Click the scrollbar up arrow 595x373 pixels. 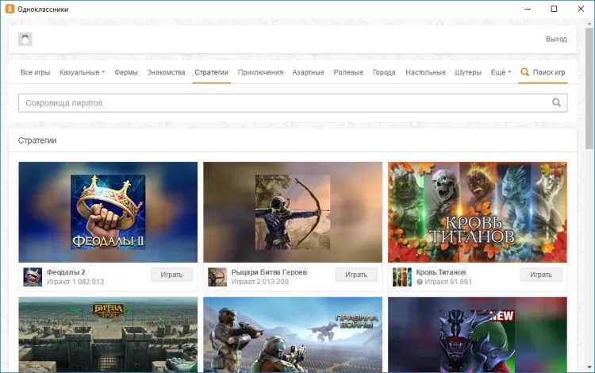pos(589,24)
